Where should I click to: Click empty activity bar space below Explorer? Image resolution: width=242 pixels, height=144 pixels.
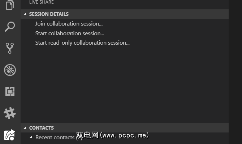(x=10, y=15)
